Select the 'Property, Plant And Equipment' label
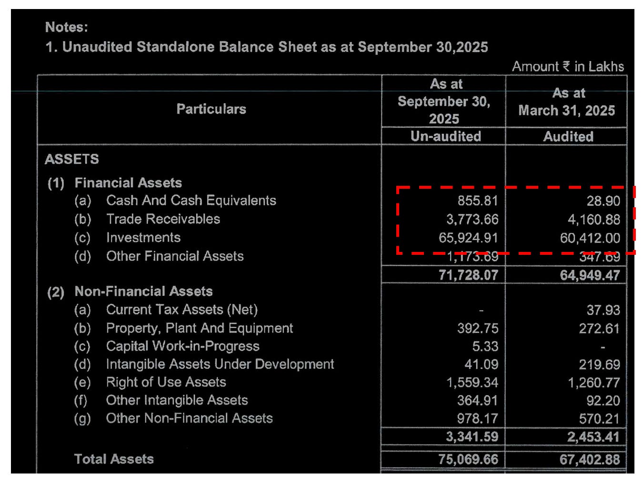Screen dimensions: 643x483 (x=200, y=328)
